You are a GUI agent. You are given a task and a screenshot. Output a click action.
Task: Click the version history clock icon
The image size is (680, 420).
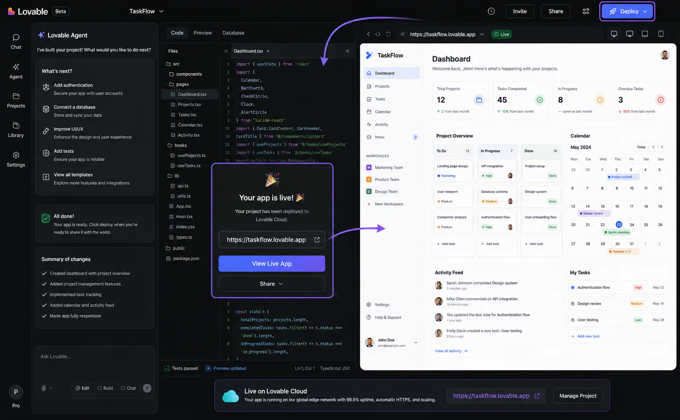[491, 12]
